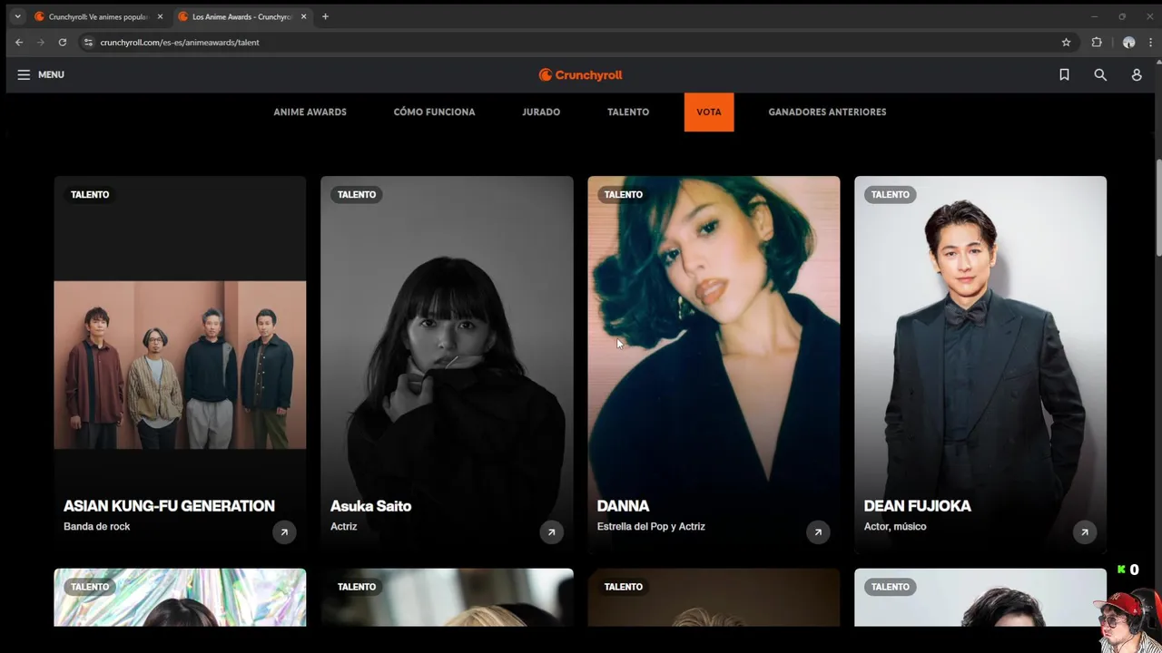Click TALENTO badge on Dean Fujioka card
1162x653 pixels.
pos(890,194)
